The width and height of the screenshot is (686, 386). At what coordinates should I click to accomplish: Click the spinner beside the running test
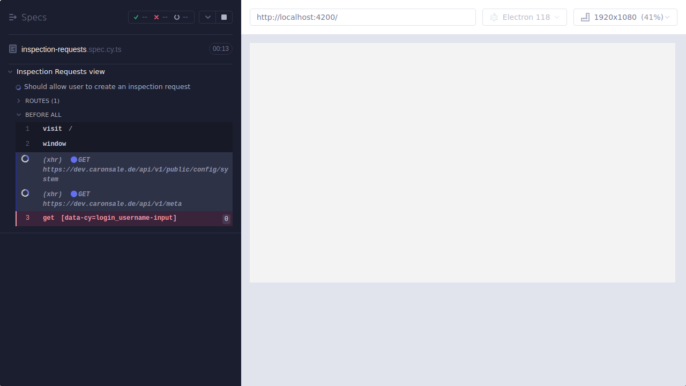pyautogui.click(x=18, y=86)
